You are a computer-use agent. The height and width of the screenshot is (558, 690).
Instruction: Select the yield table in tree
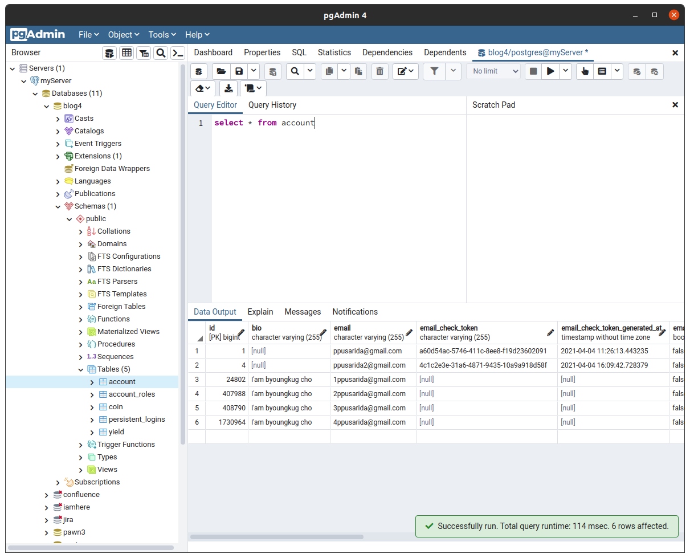(x=116, y=432)
